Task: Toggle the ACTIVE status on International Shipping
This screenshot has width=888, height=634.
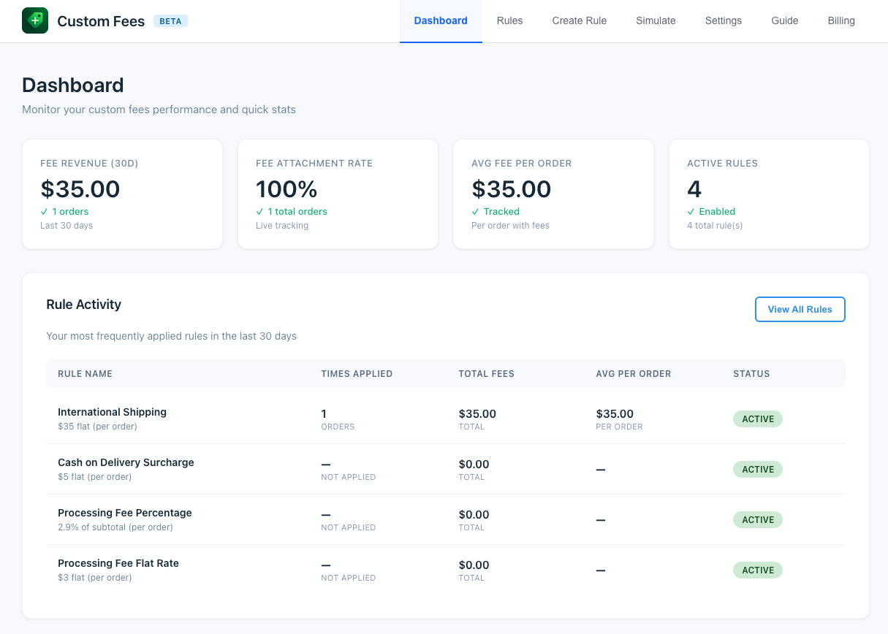Action: click(757, 419)
